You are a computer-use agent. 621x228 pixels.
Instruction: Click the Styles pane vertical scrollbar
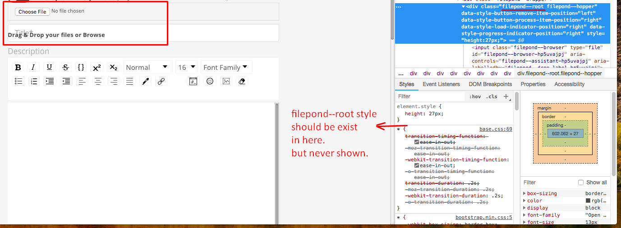pyautogui.click(x=517, y=102)
